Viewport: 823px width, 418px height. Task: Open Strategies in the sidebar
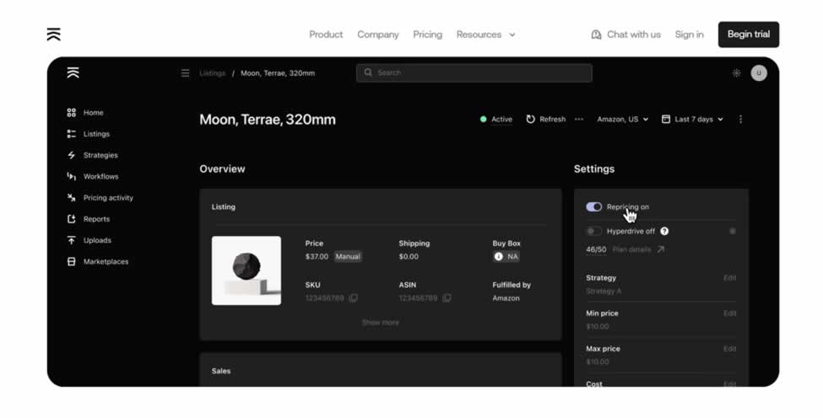pos(100,155)
